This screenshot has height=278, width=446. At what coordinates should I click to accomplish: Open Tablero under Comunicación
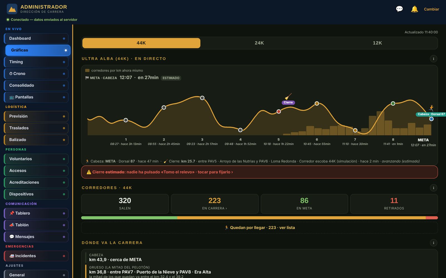pos(36,213)
